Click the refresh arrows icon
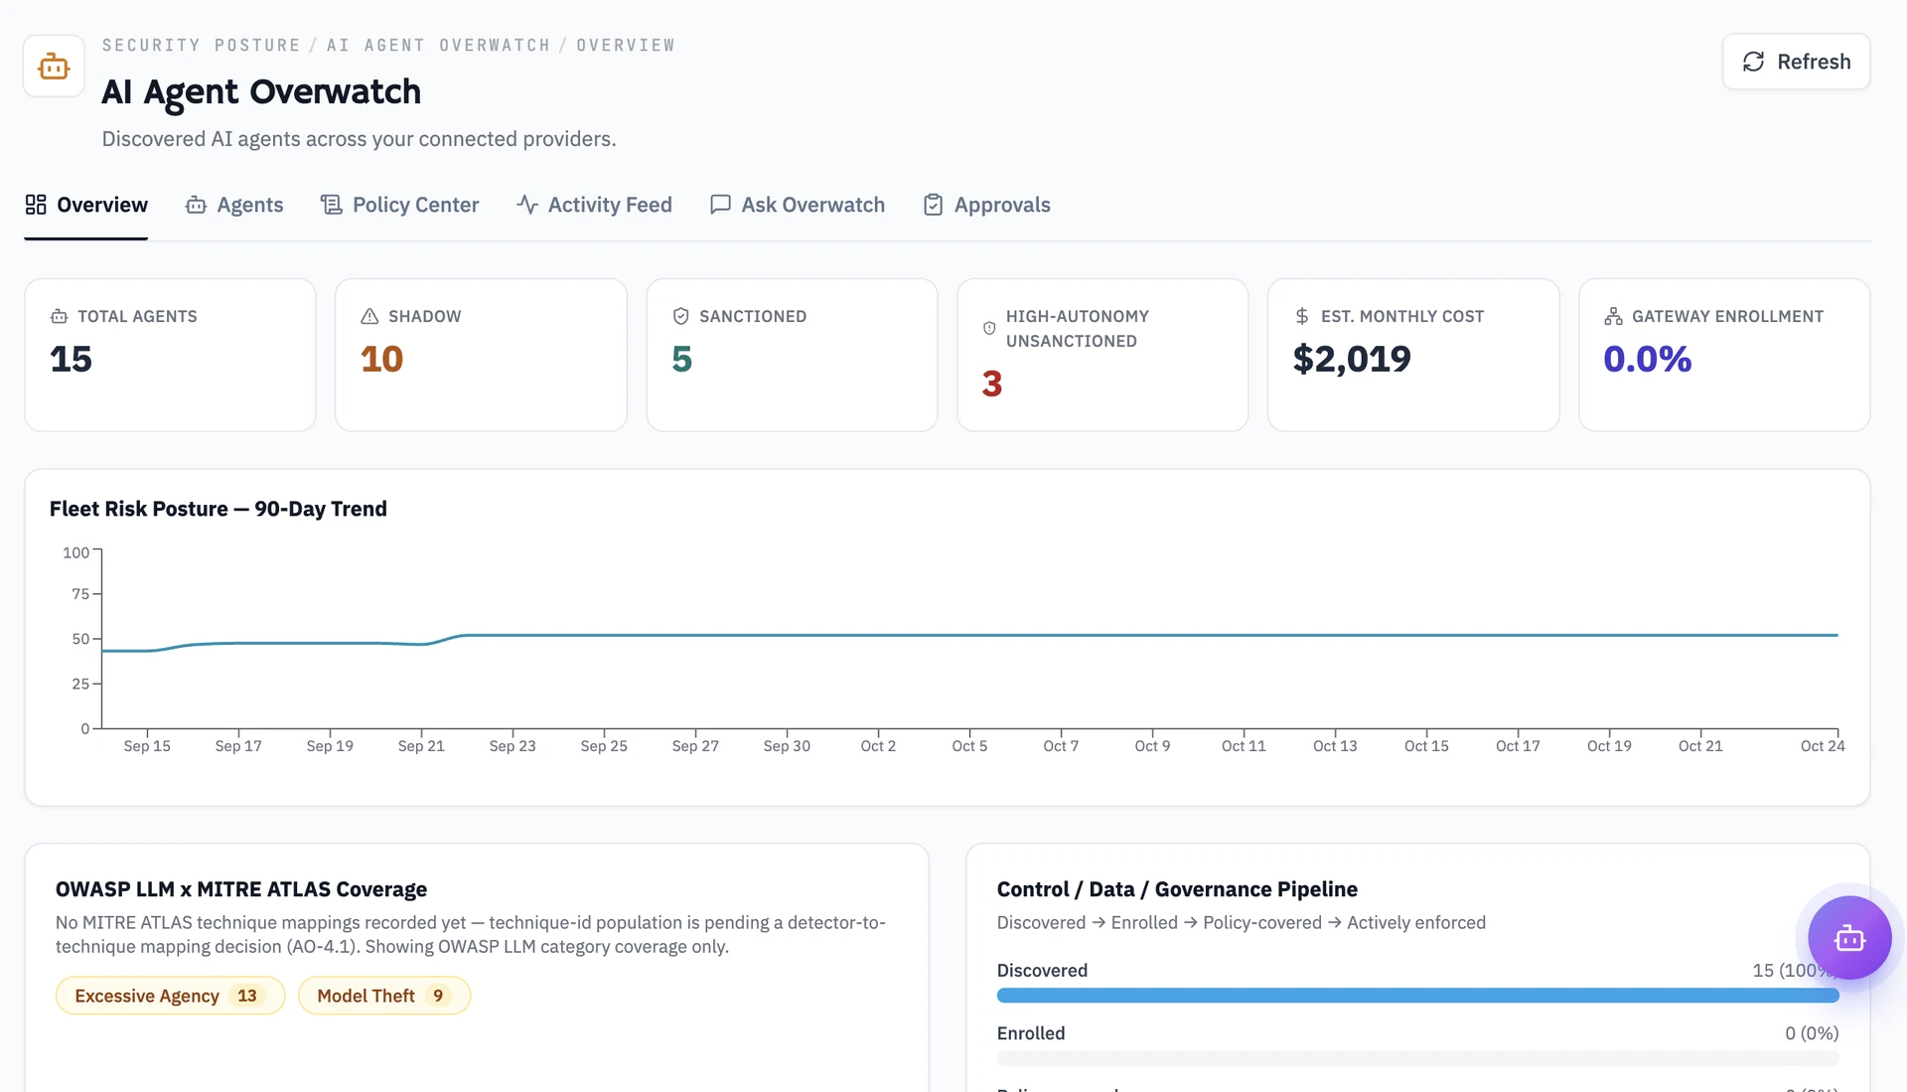 (x=1753, y=62)
